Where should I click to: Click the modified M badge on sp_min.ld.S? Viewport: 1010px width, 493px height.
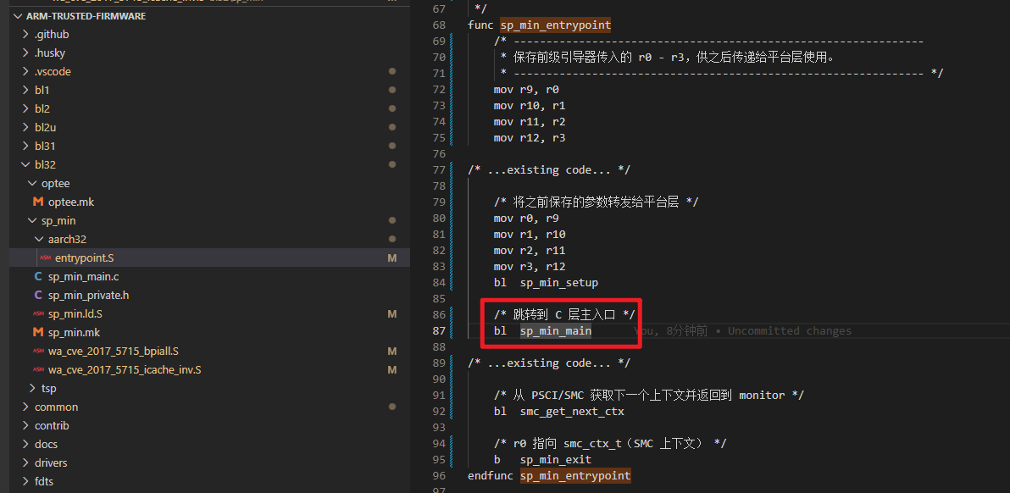point(391,314)
